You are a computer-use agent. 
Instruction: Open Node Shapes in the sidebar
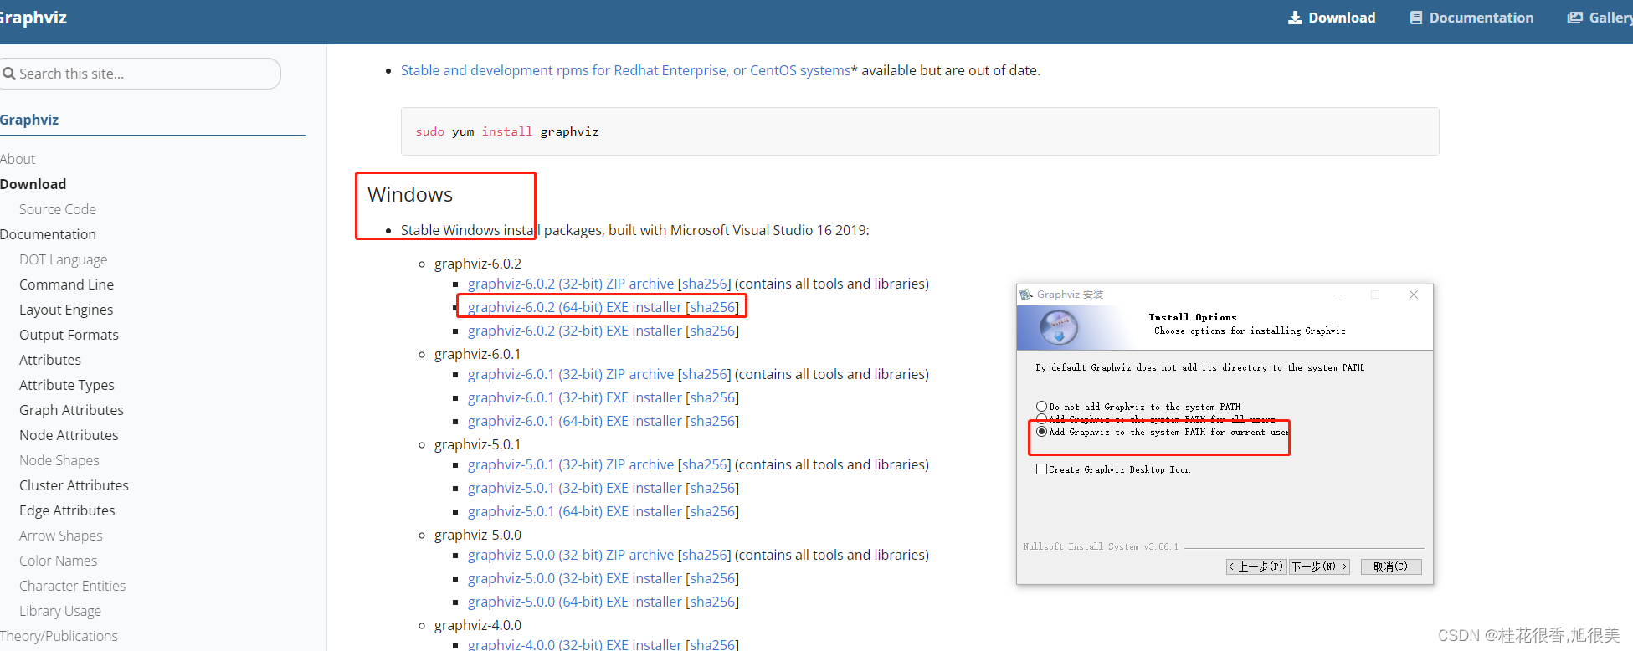pyautogui.click(x=59, y=460)
